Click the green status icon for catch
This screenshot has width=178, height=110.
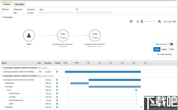pyautogui.click(x=57, y=103)
